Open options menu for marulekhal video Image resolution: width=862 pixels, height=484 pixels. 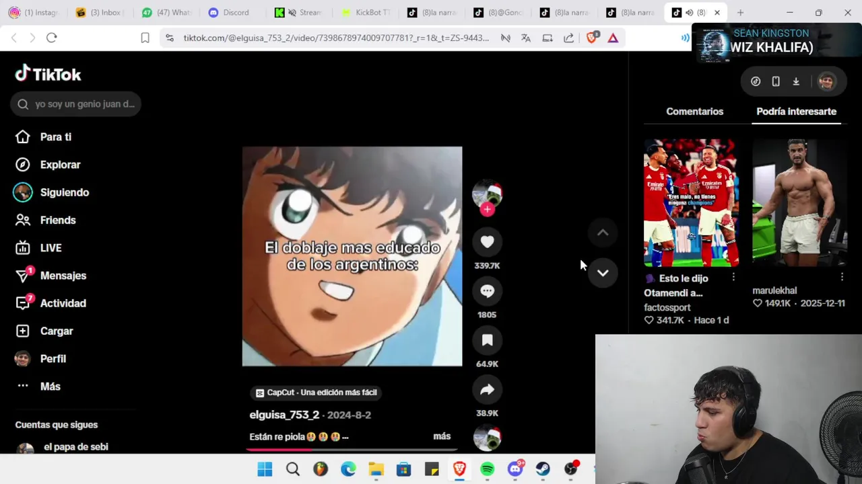point(842,277)
